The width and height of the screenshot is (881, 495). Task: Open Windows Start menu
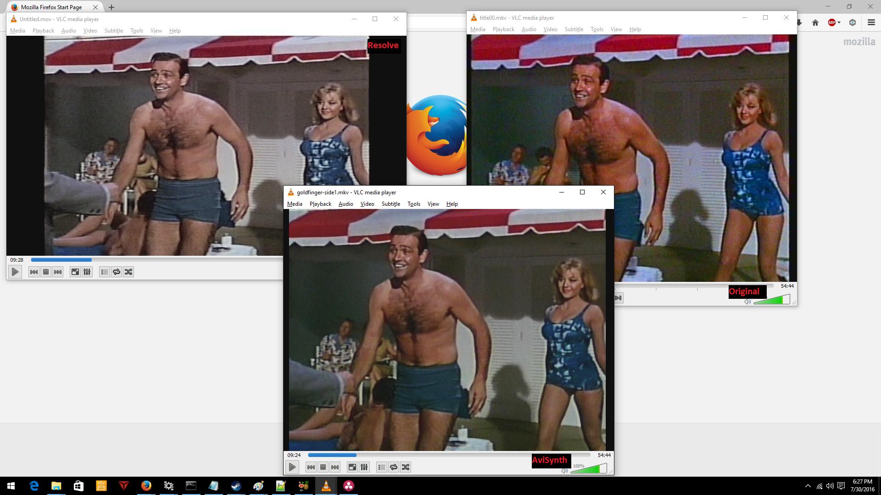[x=11, y=486]
